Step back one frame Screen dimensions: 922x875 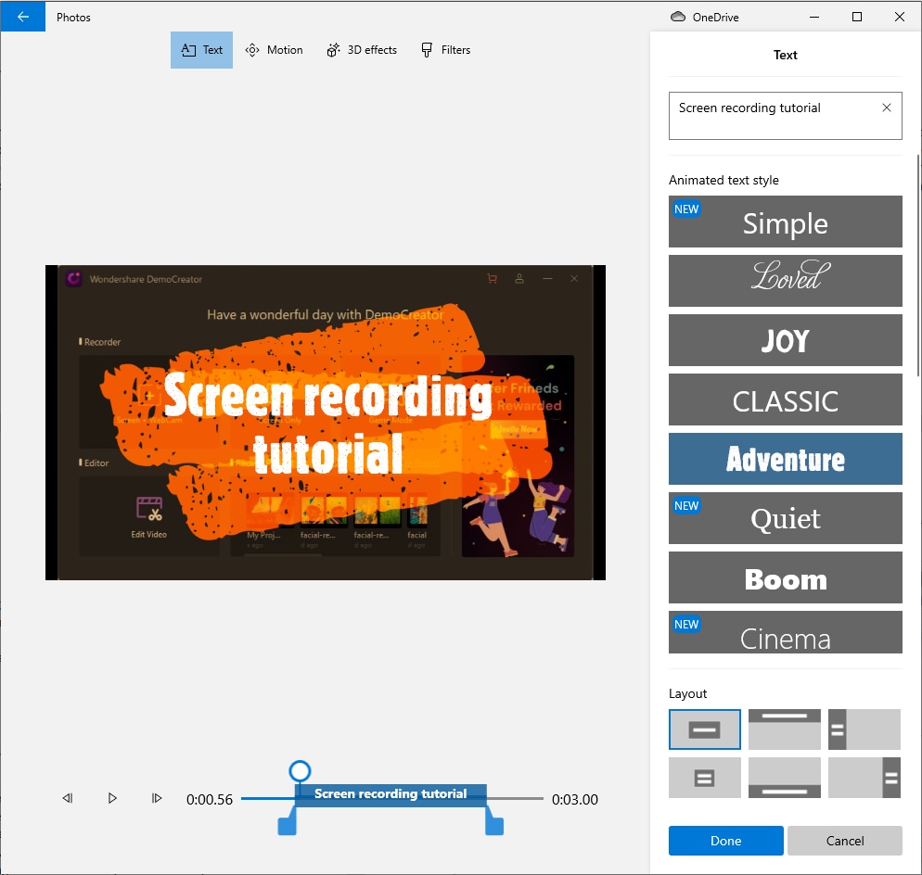coord(68,798)
